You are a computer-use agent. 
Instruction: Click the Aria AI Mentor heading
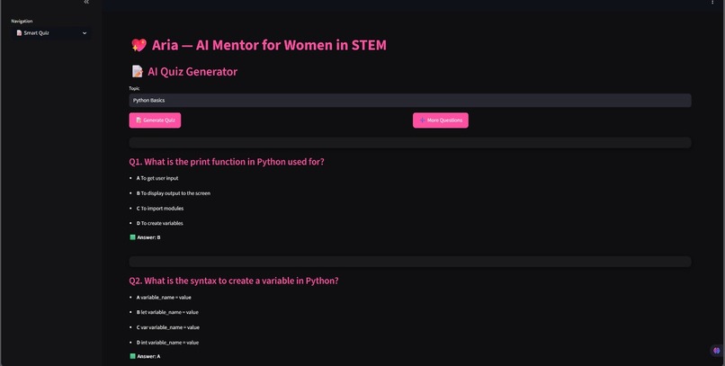coord(269,45)
